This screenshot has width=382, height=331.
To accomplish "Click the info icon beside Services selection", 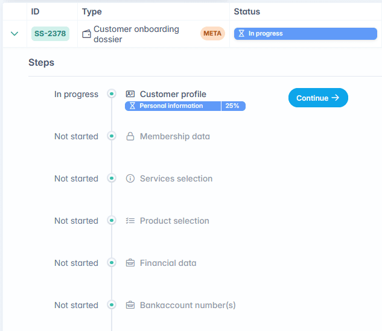I will click(x=130, y=178).
